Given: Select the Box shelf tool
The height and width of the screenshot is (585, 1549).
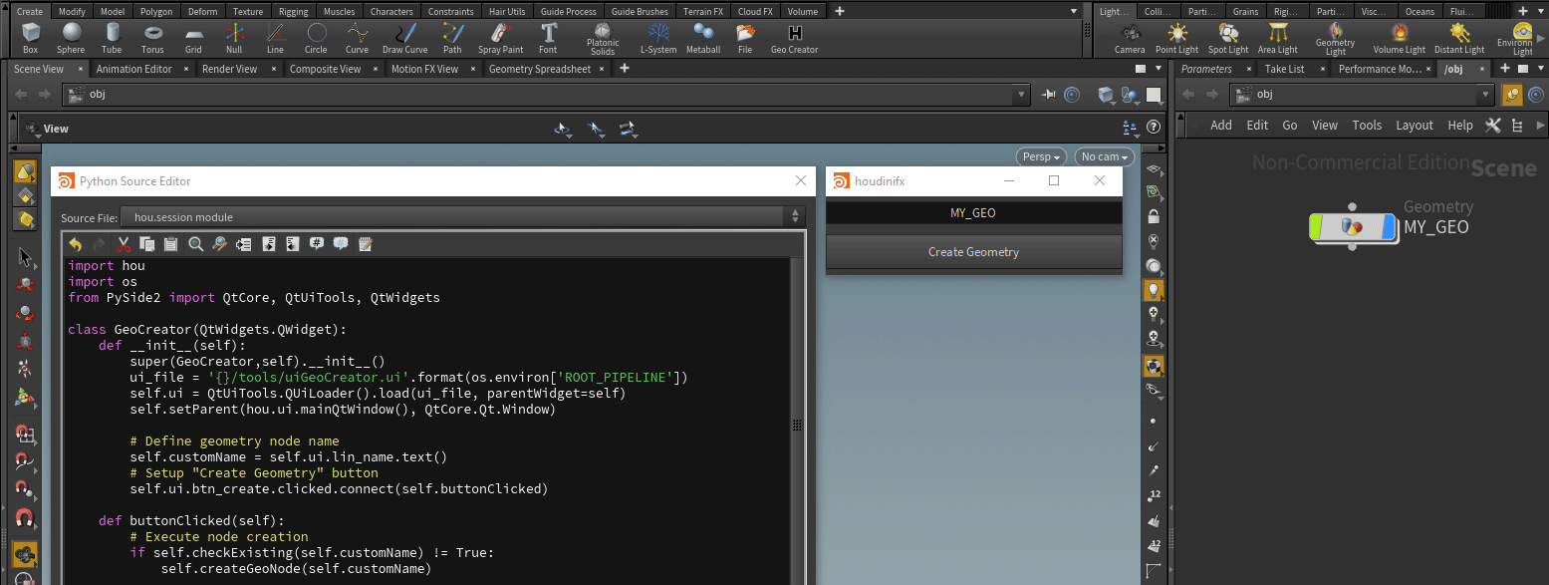Looking at the screenshot, I should [30, 38].
